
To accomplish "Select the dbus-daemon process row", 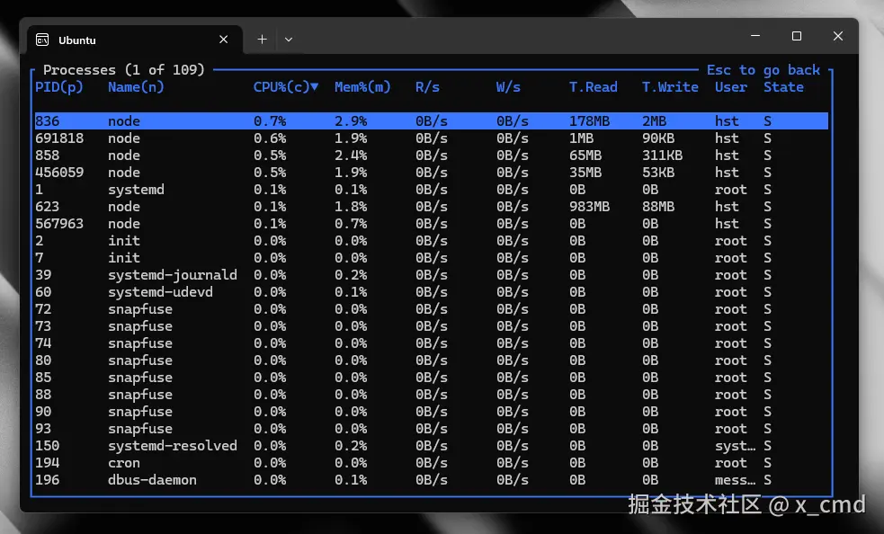I will click(x=432, y=480).
